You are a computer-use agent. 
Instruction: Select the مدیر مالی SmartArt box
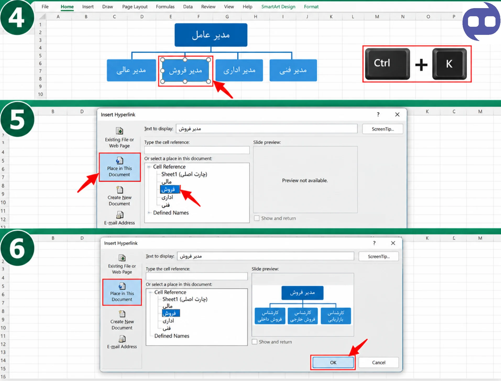pos(131,70)
